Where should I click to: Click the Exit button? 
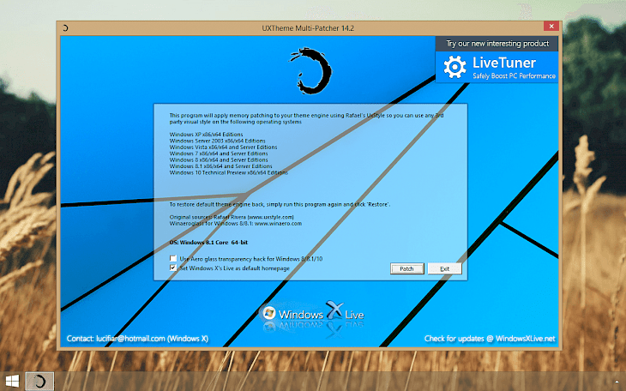pyautogui.click(x=445, y=268)
